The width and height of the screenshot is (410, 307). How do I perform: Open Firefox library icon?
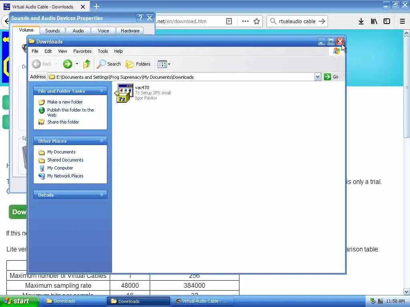(374, 22)
